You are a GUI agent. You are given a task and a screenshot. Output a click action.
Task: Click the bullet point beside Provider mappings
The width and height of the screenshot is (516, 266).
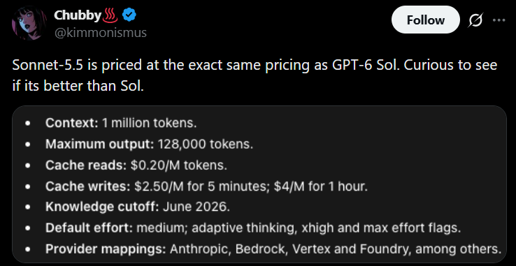pyautogui.click(x=28, y=249)
